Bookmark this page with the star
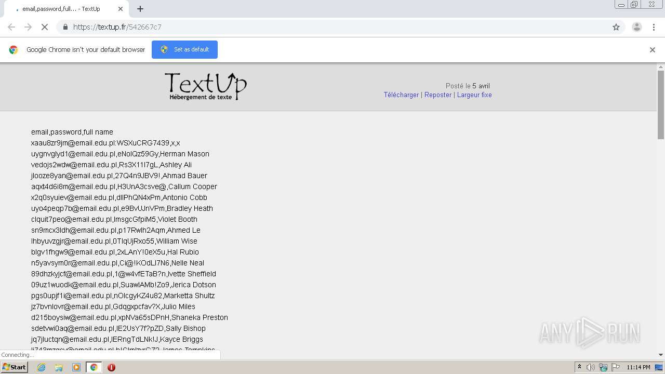This screenshot has width=665, height=374. pos(616,27)
